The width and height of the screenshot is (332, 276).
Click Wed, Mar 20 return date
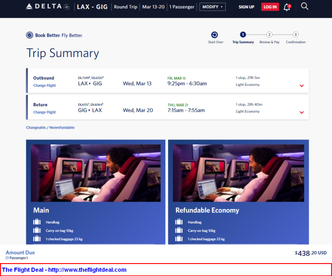[138, 110]
